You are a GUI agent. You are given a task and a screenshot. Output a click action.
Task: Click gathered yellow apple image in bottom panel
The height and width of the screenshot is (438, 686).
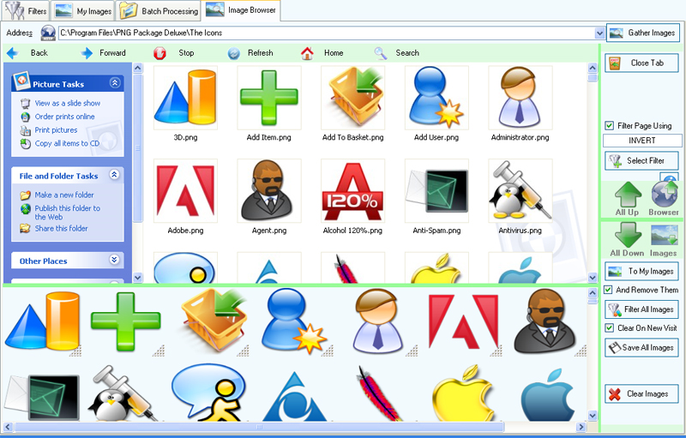[464, 393]
